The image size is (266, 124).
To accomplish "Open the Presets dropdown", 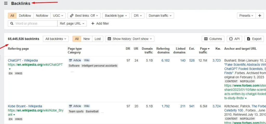I will (x=246, y=16).
